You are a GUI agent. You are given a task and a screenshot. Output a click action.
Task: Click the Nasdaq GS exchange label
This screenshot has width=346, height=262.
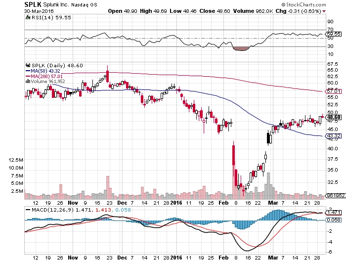[x=84, y=4]
